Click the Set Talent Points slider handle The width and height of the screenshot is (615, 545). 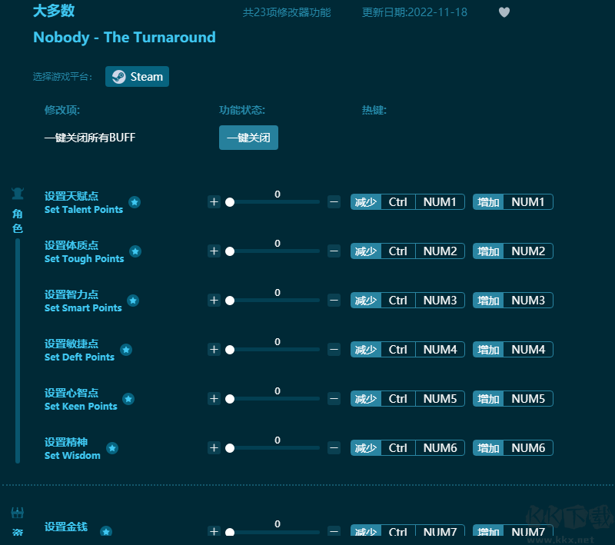click(230, 201)
